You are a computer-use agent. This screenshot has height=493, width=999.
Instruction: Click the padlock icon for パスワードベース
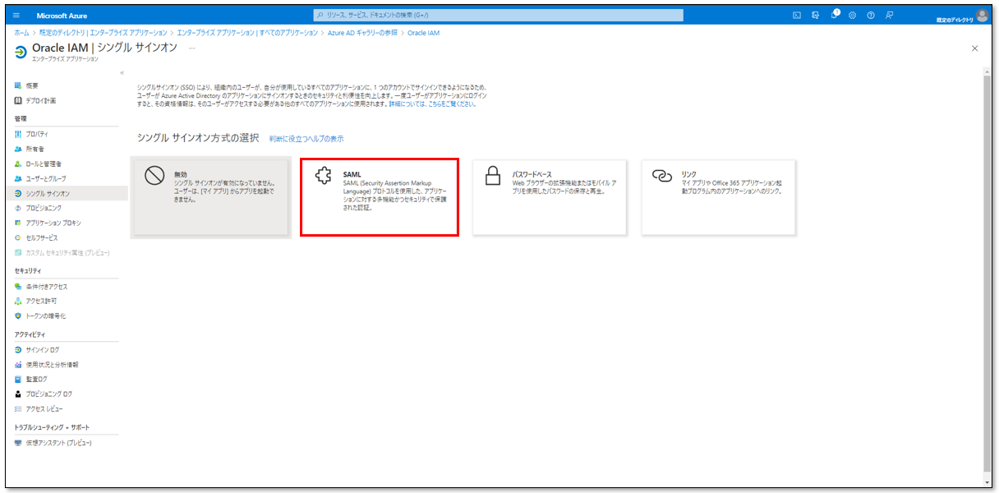493,177
